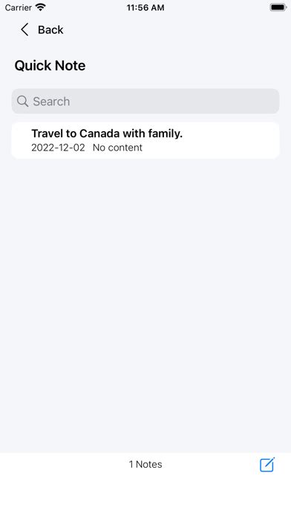Click the word "Canada" in the note title
Screen dimensions: 291x516
(x=99, y=133)
